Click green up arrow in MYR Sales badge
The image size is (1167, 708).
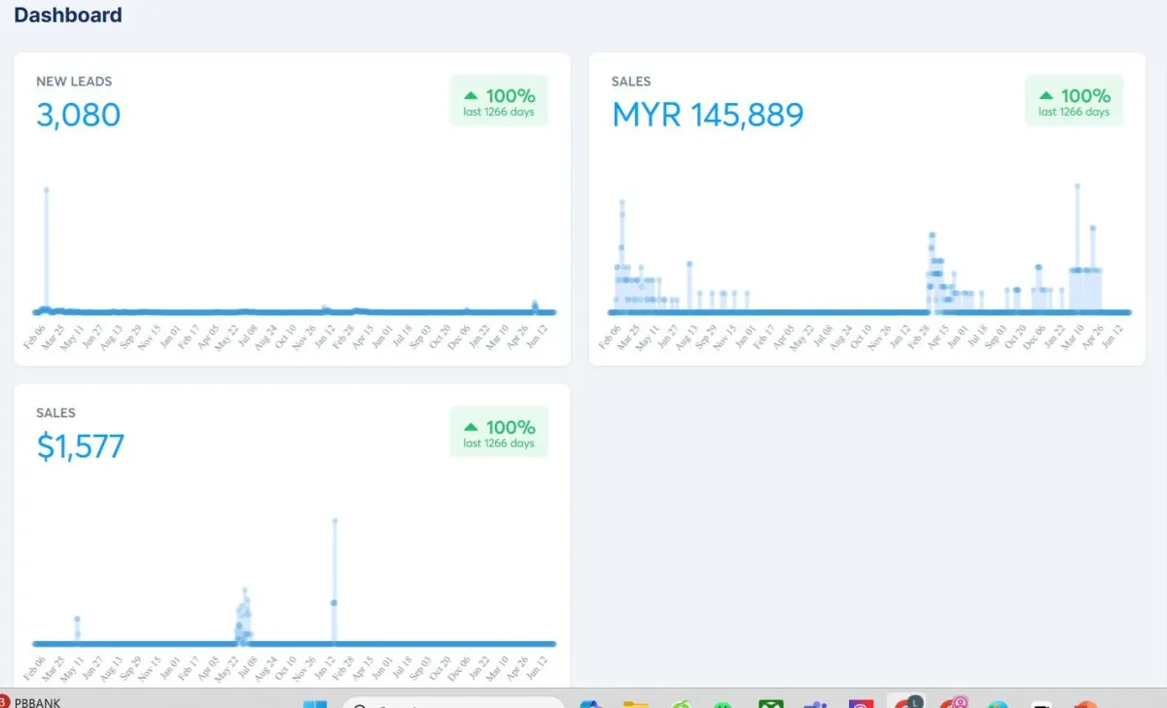(1046, 95)
